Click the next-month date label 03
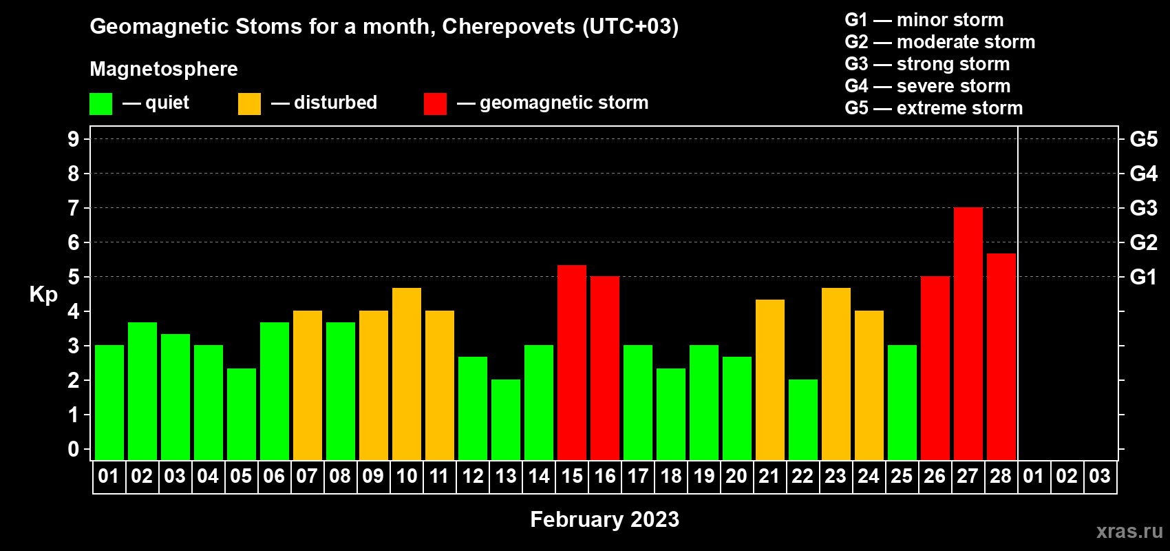Screen dimensions: 1170x551 (1100, 477)
